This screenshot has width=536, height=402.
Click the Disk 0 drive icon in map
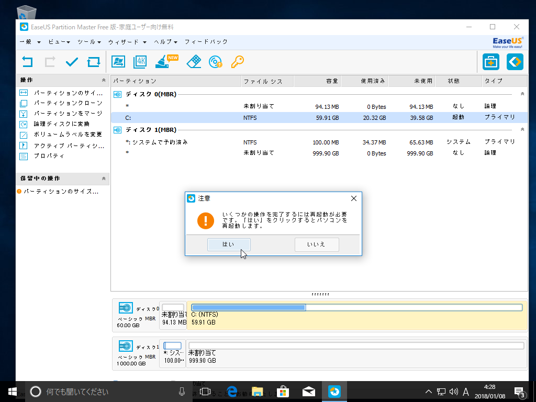point(126,308)
